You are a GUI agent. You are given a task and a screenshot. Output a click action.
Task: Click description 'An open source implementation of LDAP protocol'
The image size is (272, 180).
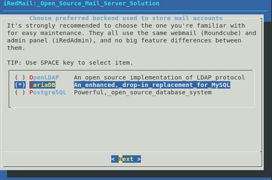click(159, 77)
